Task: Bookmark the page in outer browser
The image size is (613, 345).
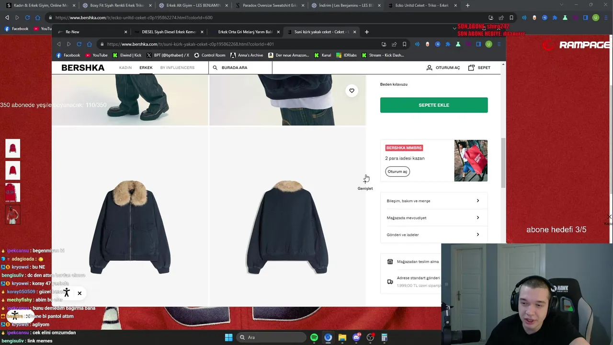Action: tap(511, 18)
